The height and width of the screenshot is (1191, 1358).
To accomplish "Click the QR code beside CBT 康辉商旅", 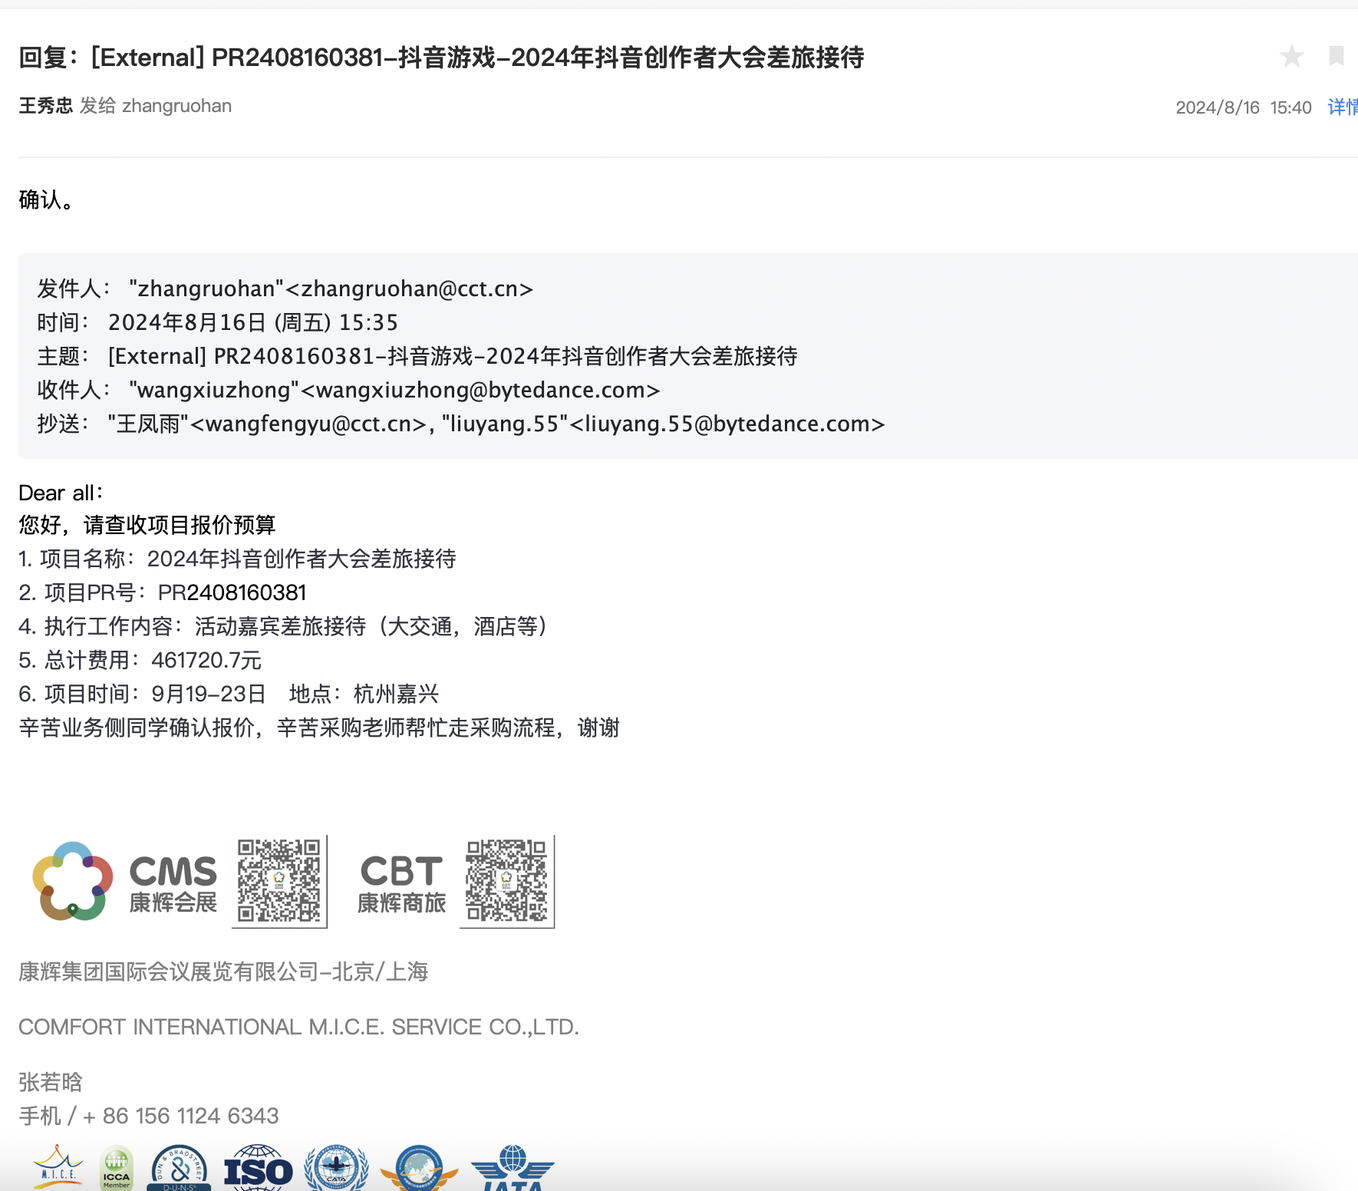I will (506, 881).
